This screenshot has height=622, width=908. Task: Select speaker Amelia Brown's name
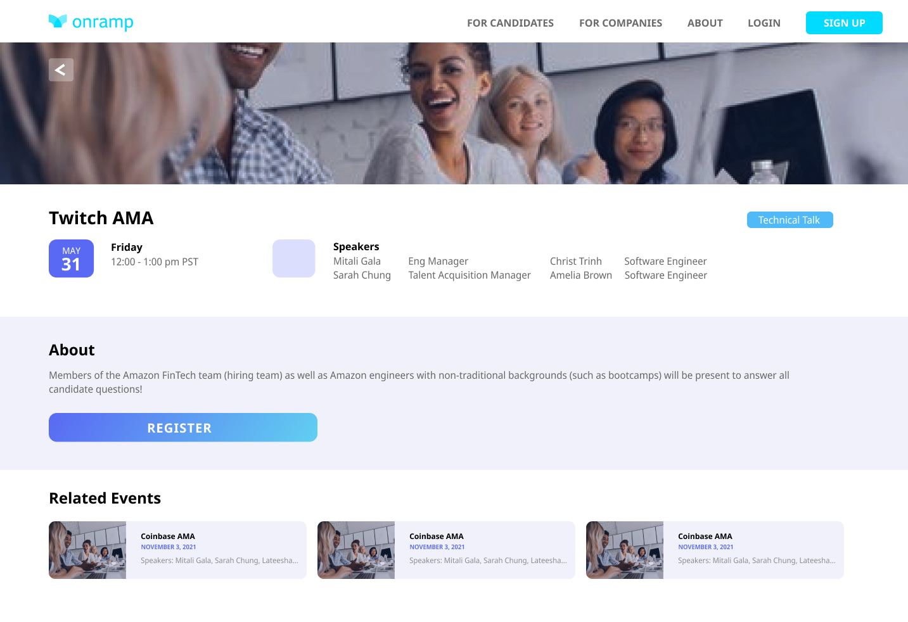(x=581, y=275)
